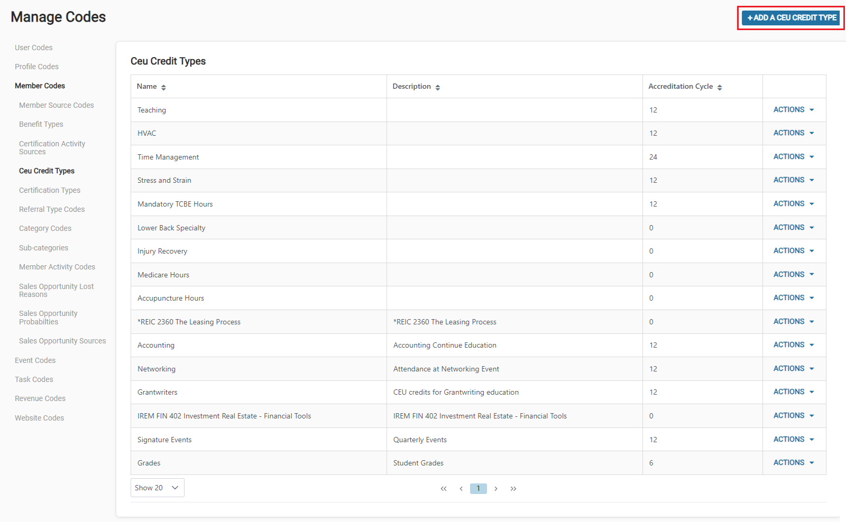Screen dimensions: 846x522
Task: Open Sales Opportunity Lost Reasons
Action: [56, 290]
